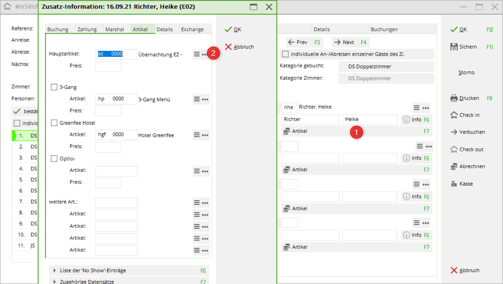Screen dimensions: 503x284
Task: Click the Check in house icon
Action: [454, 115]
